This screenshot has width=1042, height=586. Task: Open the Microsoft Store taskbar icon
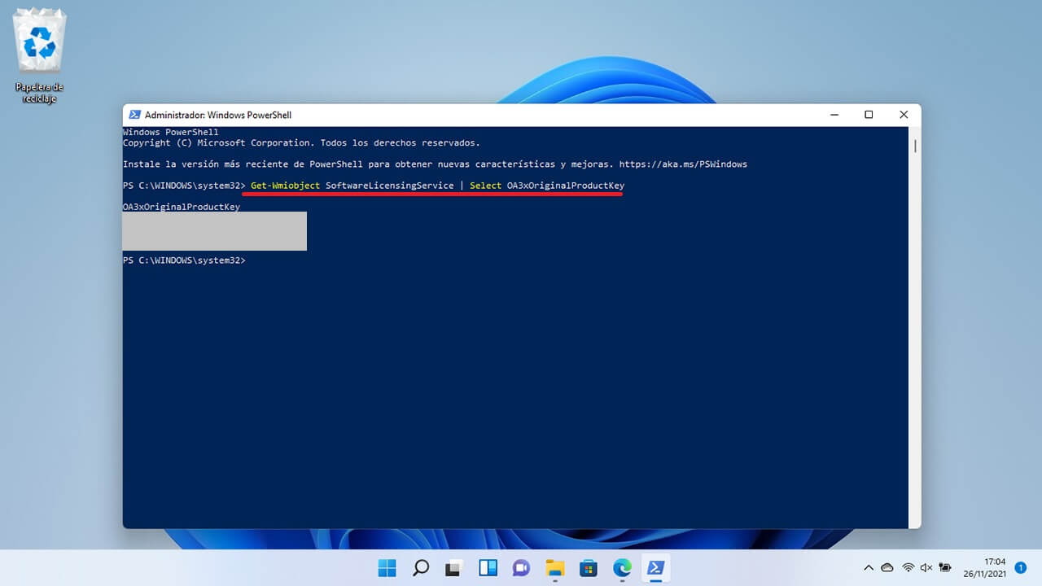(589, 567)
